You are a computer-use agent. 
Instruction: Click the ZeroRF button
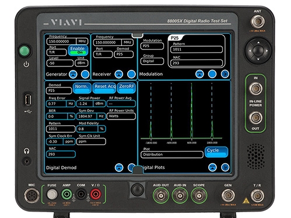[x=127, y=88]
